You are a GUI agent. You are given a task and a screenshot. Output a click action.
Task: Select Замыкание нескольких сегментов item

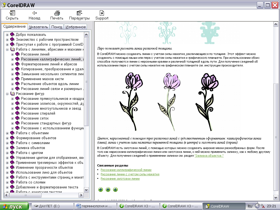[x=52, y=74]
